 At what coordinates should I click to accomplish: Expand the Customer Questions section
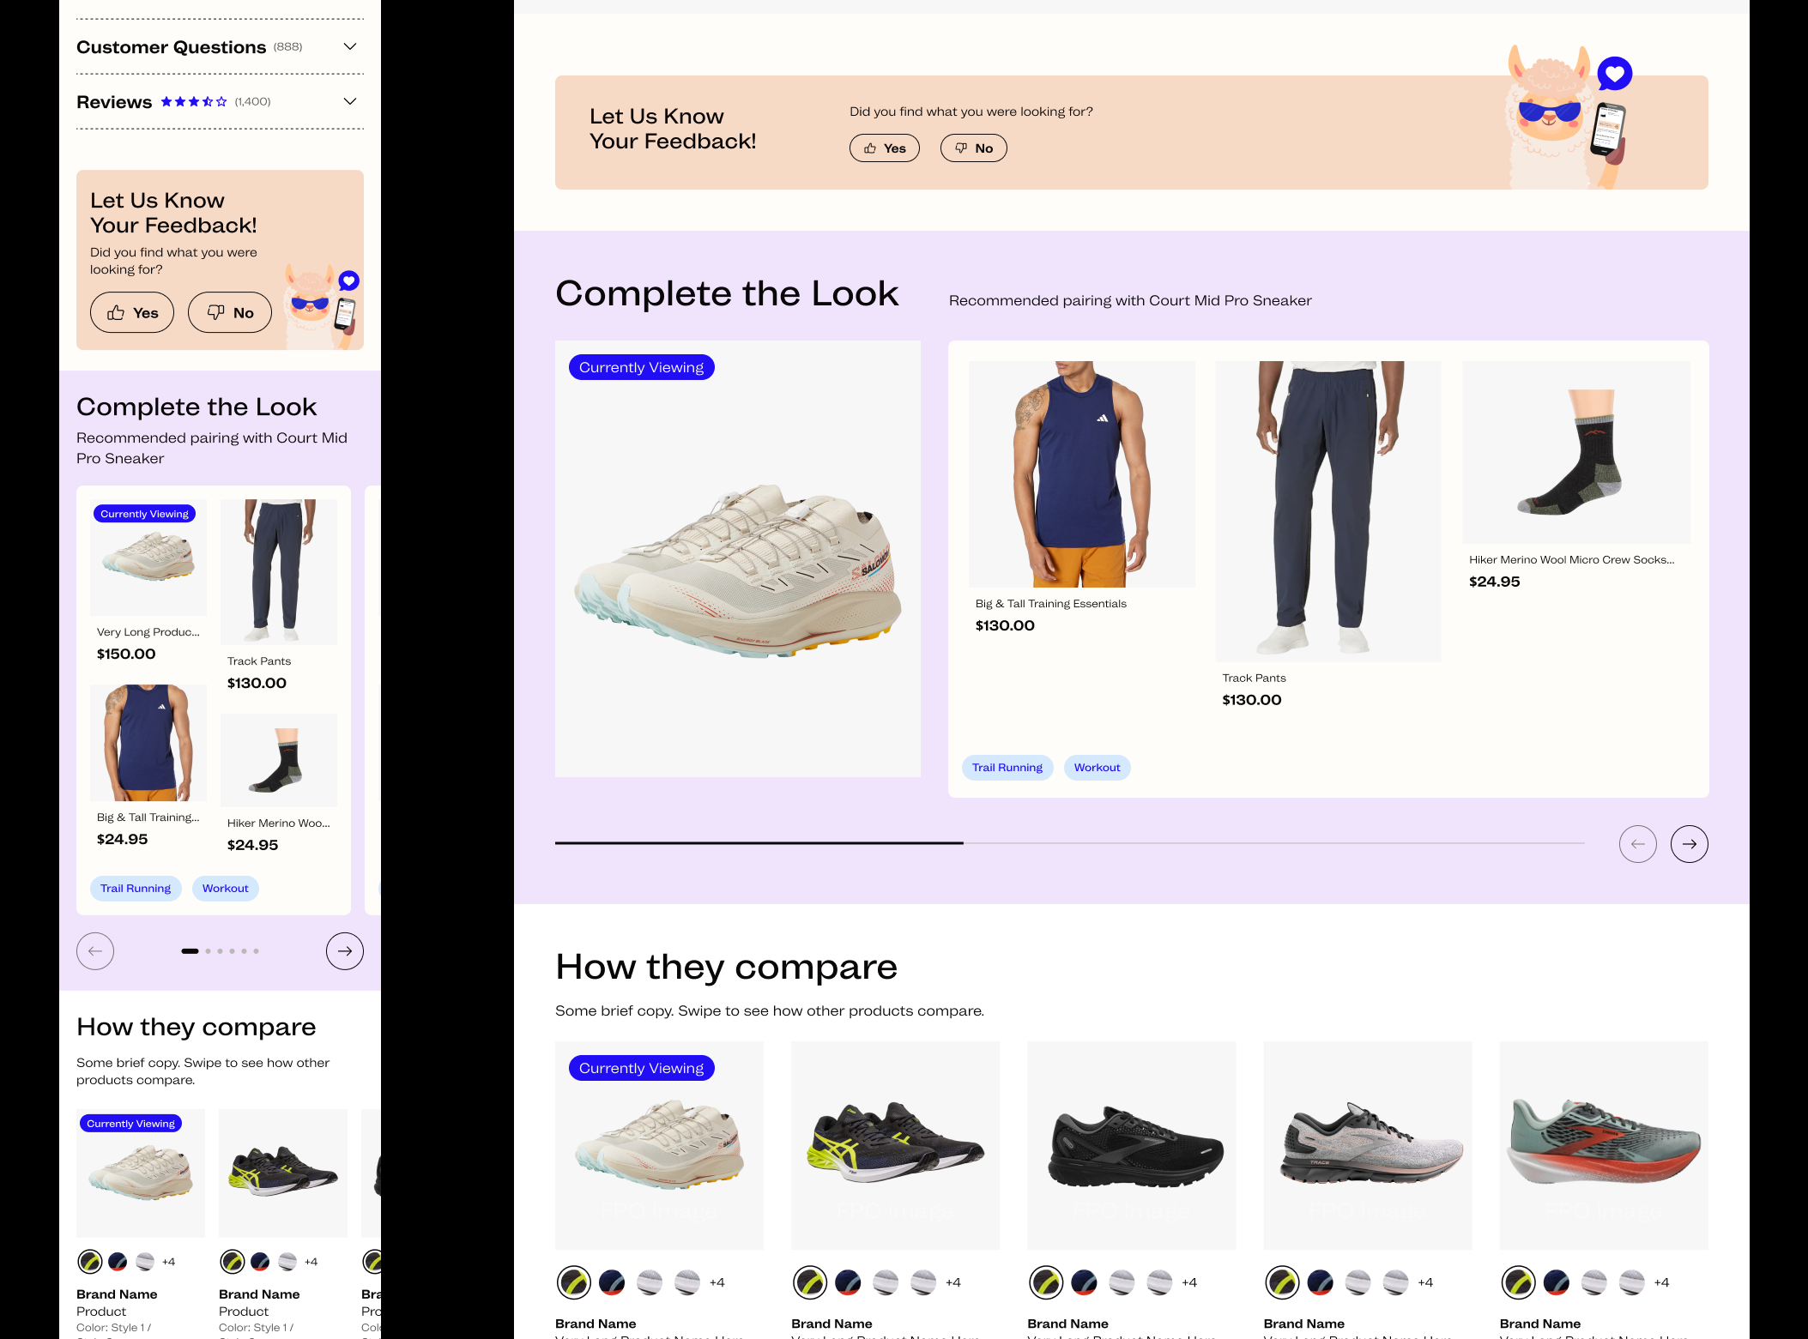tap(349, 47)
